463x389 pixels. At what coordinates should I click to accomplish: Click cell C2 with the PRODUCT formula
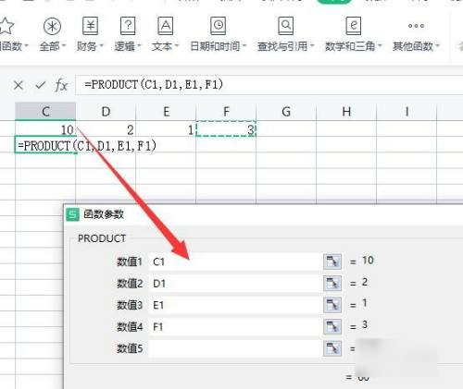pyautogui.click(x=45, y=145)
